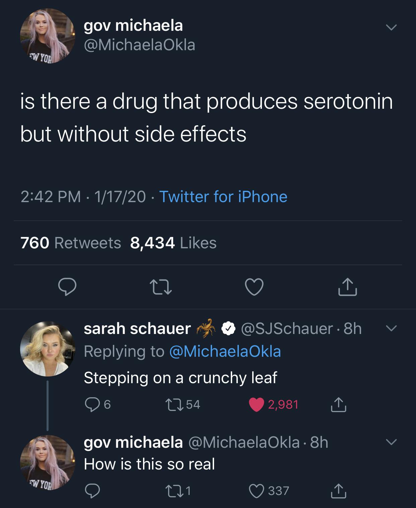Reply to "How is this so real"

click(x=93, y=491)
